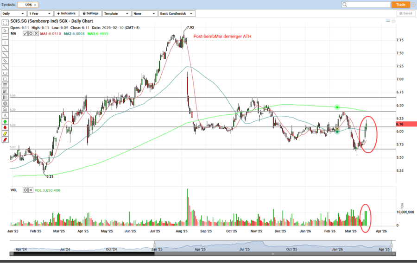417x263 pixels.
Task: Click the left handle of range slider
Action: pyautogui.click(x=155, y=245)
